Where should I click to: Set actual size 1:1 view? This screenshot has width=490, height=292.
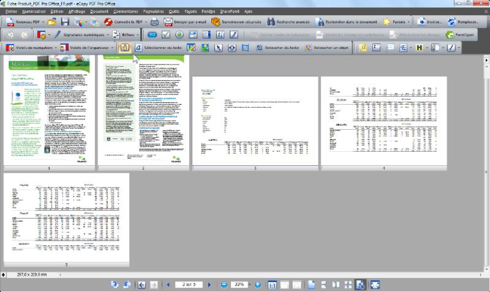tap(272, 284)
